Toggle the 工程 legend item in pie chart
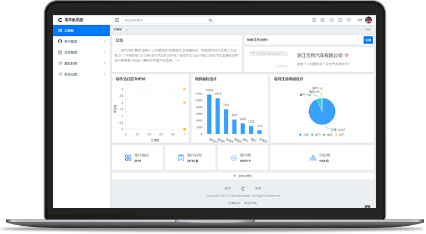This screenshot has width=426, height=234. point(304,135)
